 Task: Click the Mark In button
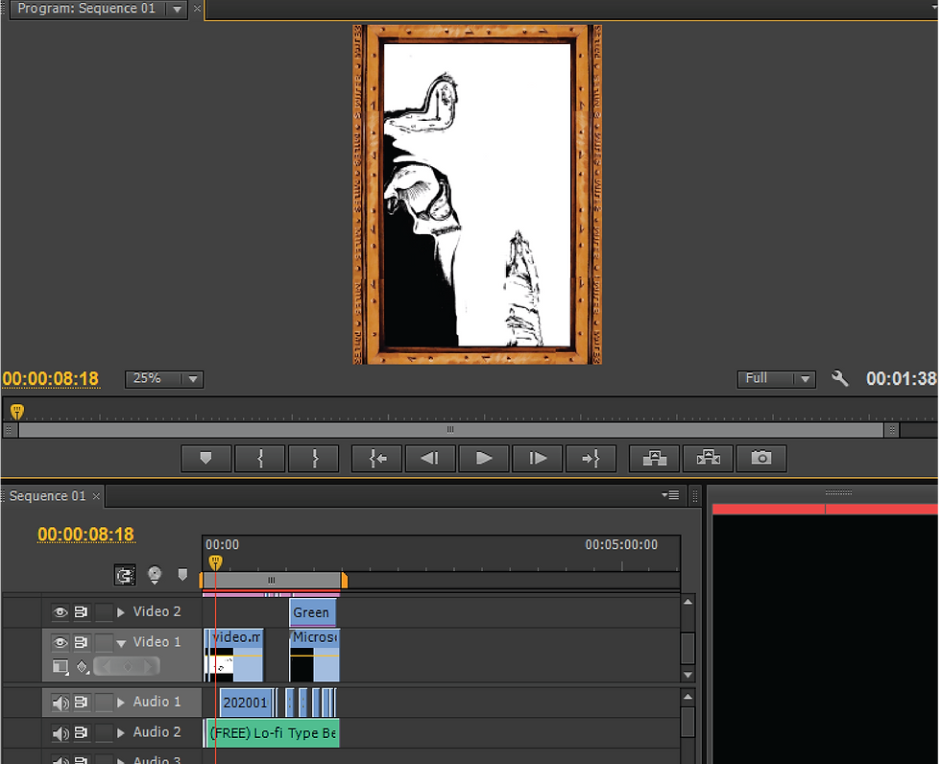(260, 458)
